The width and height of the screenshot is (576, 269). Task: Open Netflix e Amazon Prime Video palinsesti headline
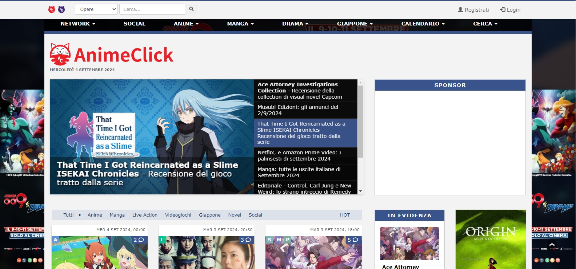305,155
